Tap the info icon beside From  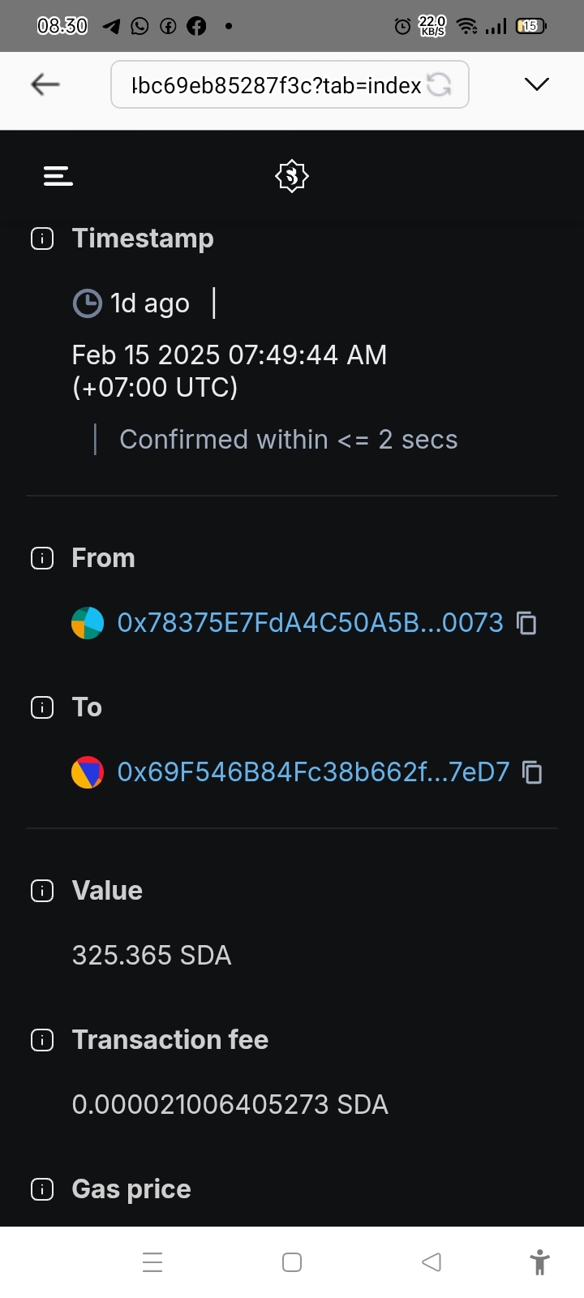coord(42,558)
